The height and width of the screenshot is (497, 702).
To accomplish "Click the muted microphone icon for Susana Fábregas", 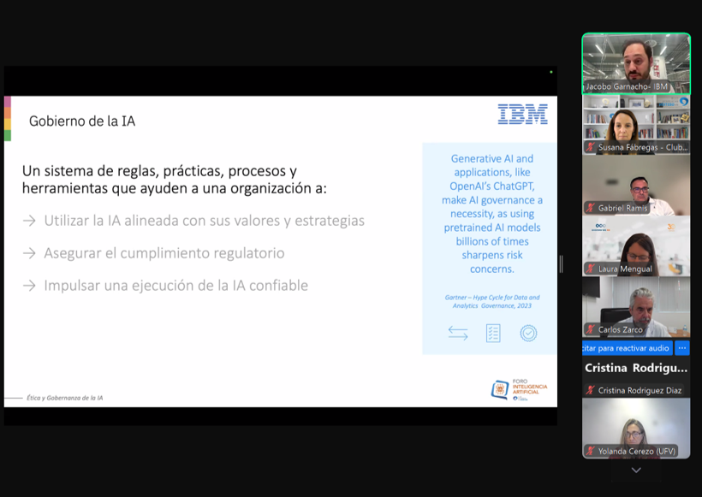I will (591, 147).
